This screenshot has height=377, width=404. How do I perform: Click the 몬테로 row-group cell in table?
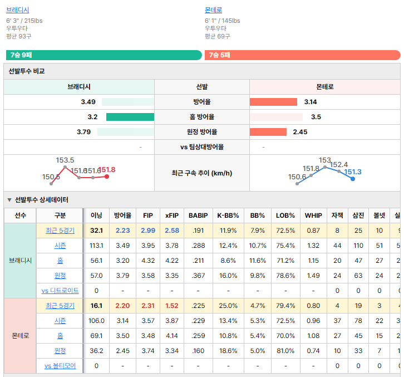(x=21, y=335)
